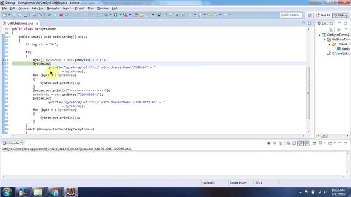Screen dimensions: 351x197
Task: Open Display Selected Console dropdown arrow
Action: (x=325, y=143)
